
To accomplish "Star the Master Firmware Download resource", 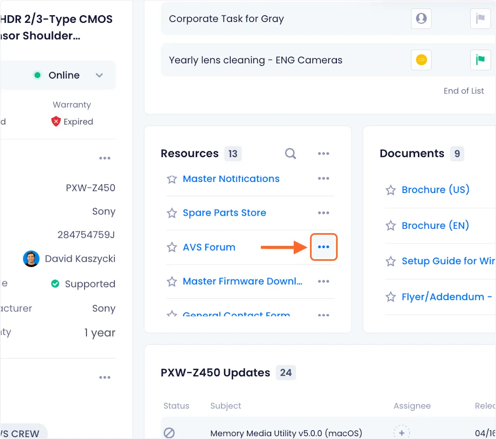I will click(172, 282).
